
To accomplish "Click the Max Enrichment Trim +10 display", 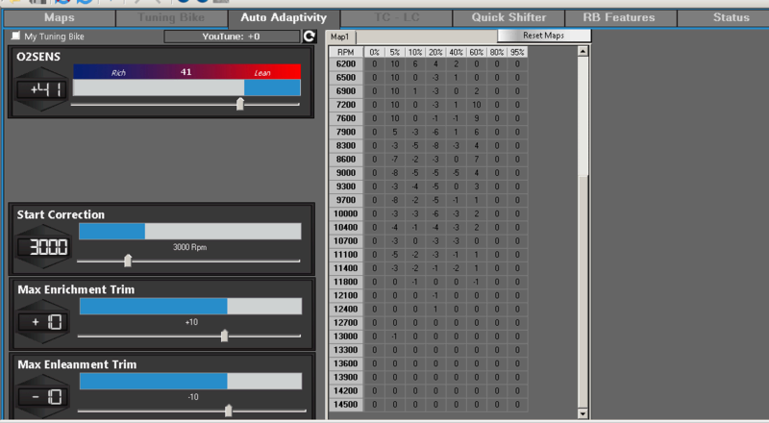I will point(43,322).
